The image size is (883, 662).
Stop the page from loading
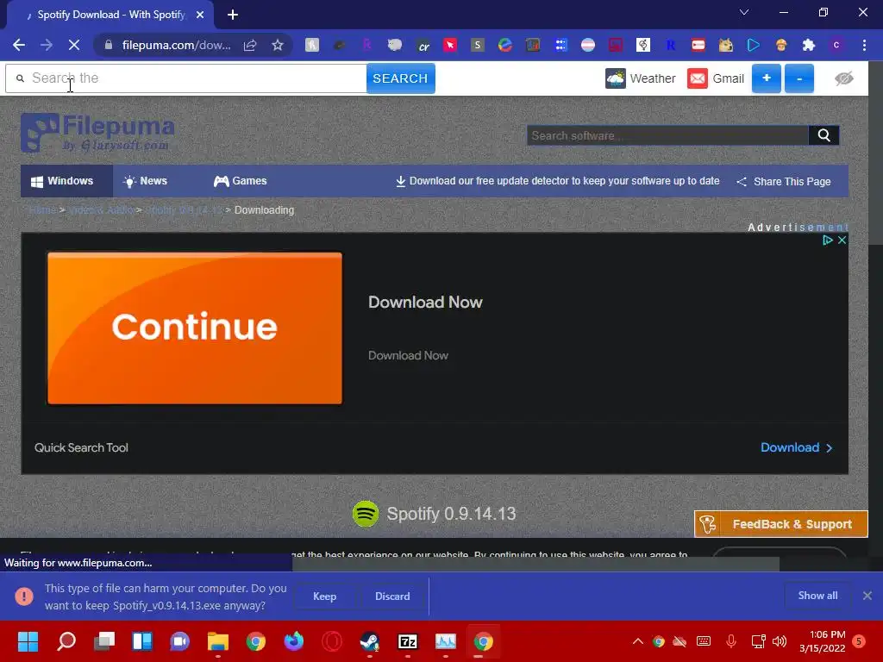(x=74, y=45)
